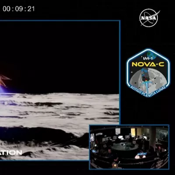Select the IM-1 Nova-C mission patch
Image resolution: width=175 pixels, height=175 pixels.
pos(148,73)
